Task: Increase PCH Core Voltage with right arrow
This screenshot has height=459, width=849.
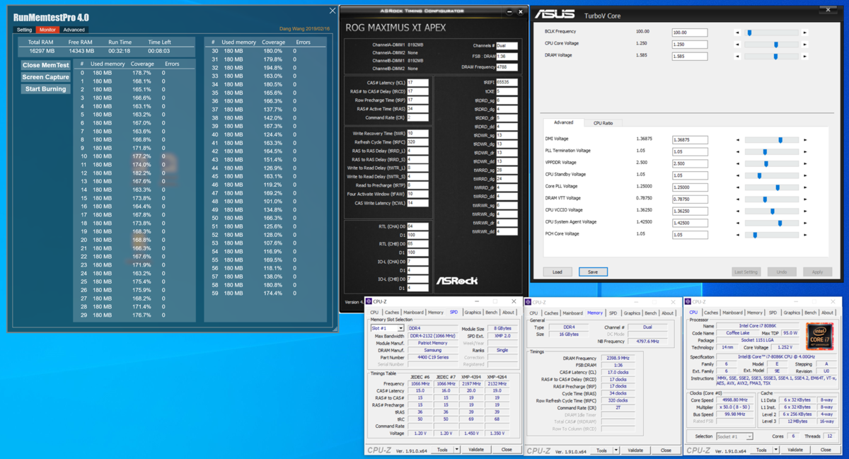Action: [x=804, y=235]
